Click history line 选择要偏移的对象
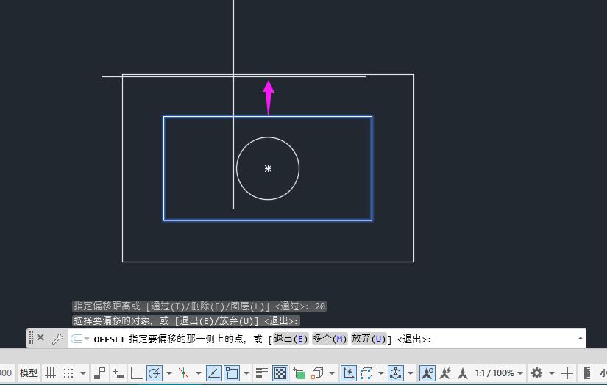This screenshot has height=385, width=607. tap(186, 321)
